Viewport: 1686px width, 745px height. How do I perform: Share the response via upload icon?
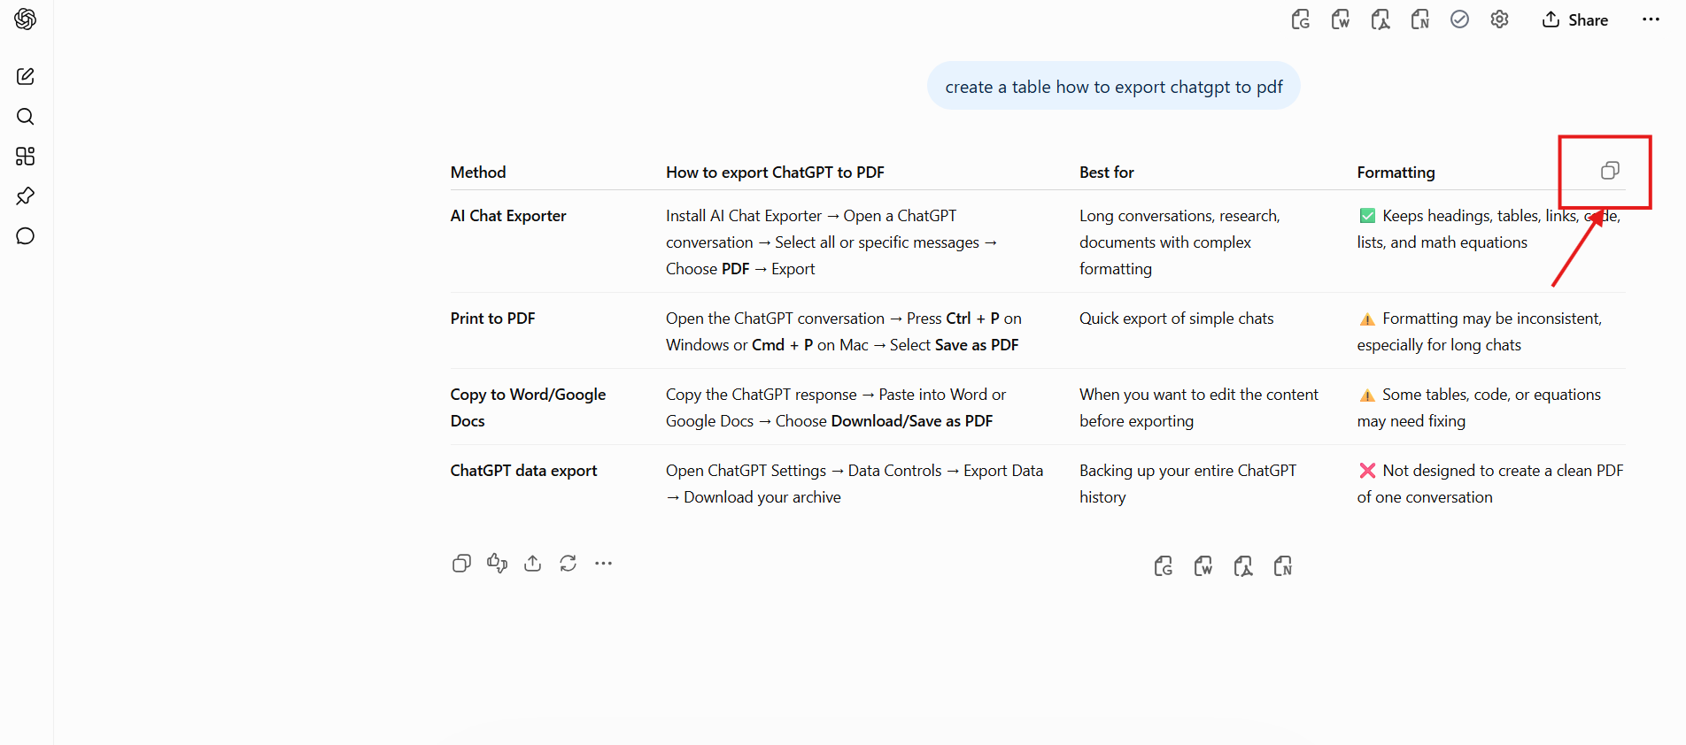(x=532, y=564)
